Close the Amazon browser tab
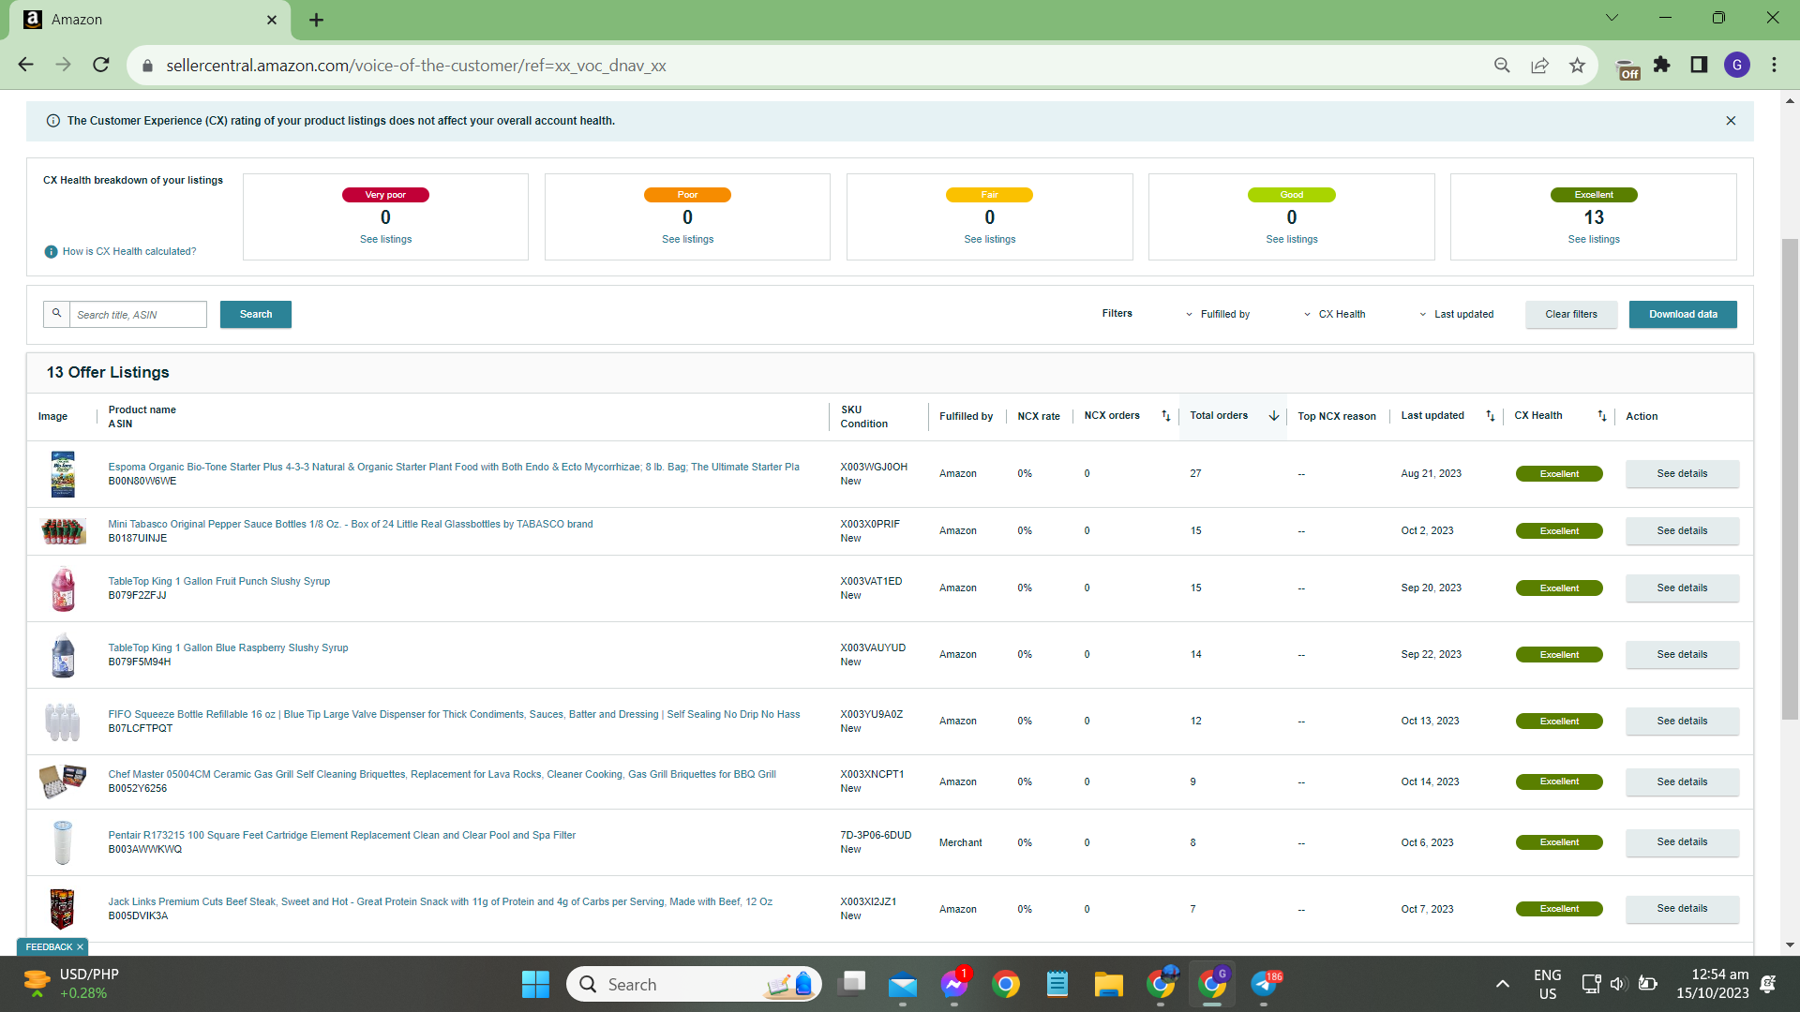This screenshot has width=1800, height=1012. [272, 20]
